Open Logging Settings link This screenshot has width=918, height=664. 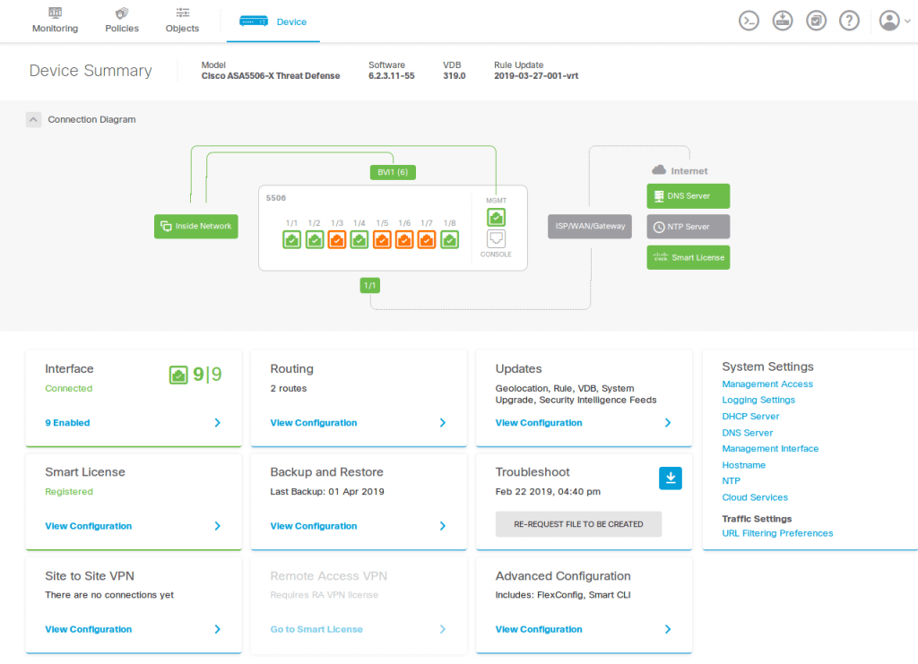point(758,401)
